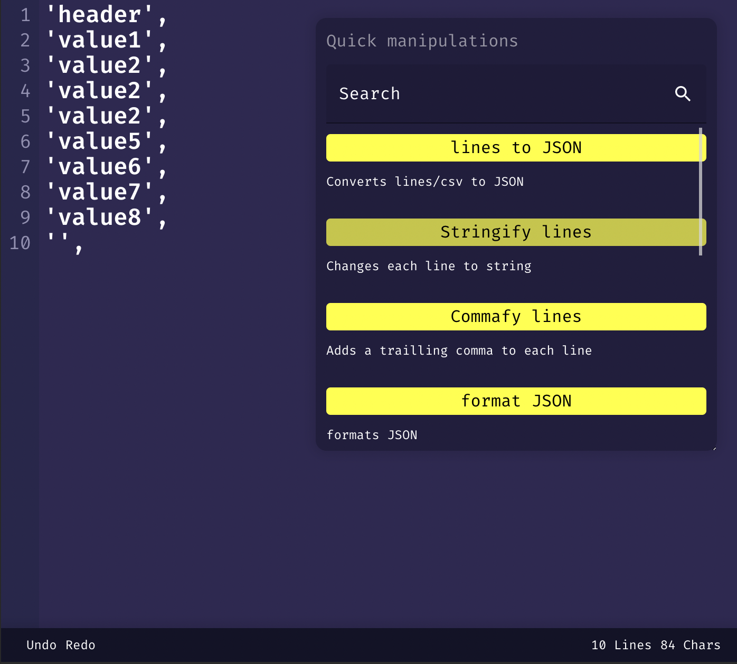Screen dimensions: 737x664
Task: Click the description 'Converts lines/csv to JSON'
Action: [425, 181]
